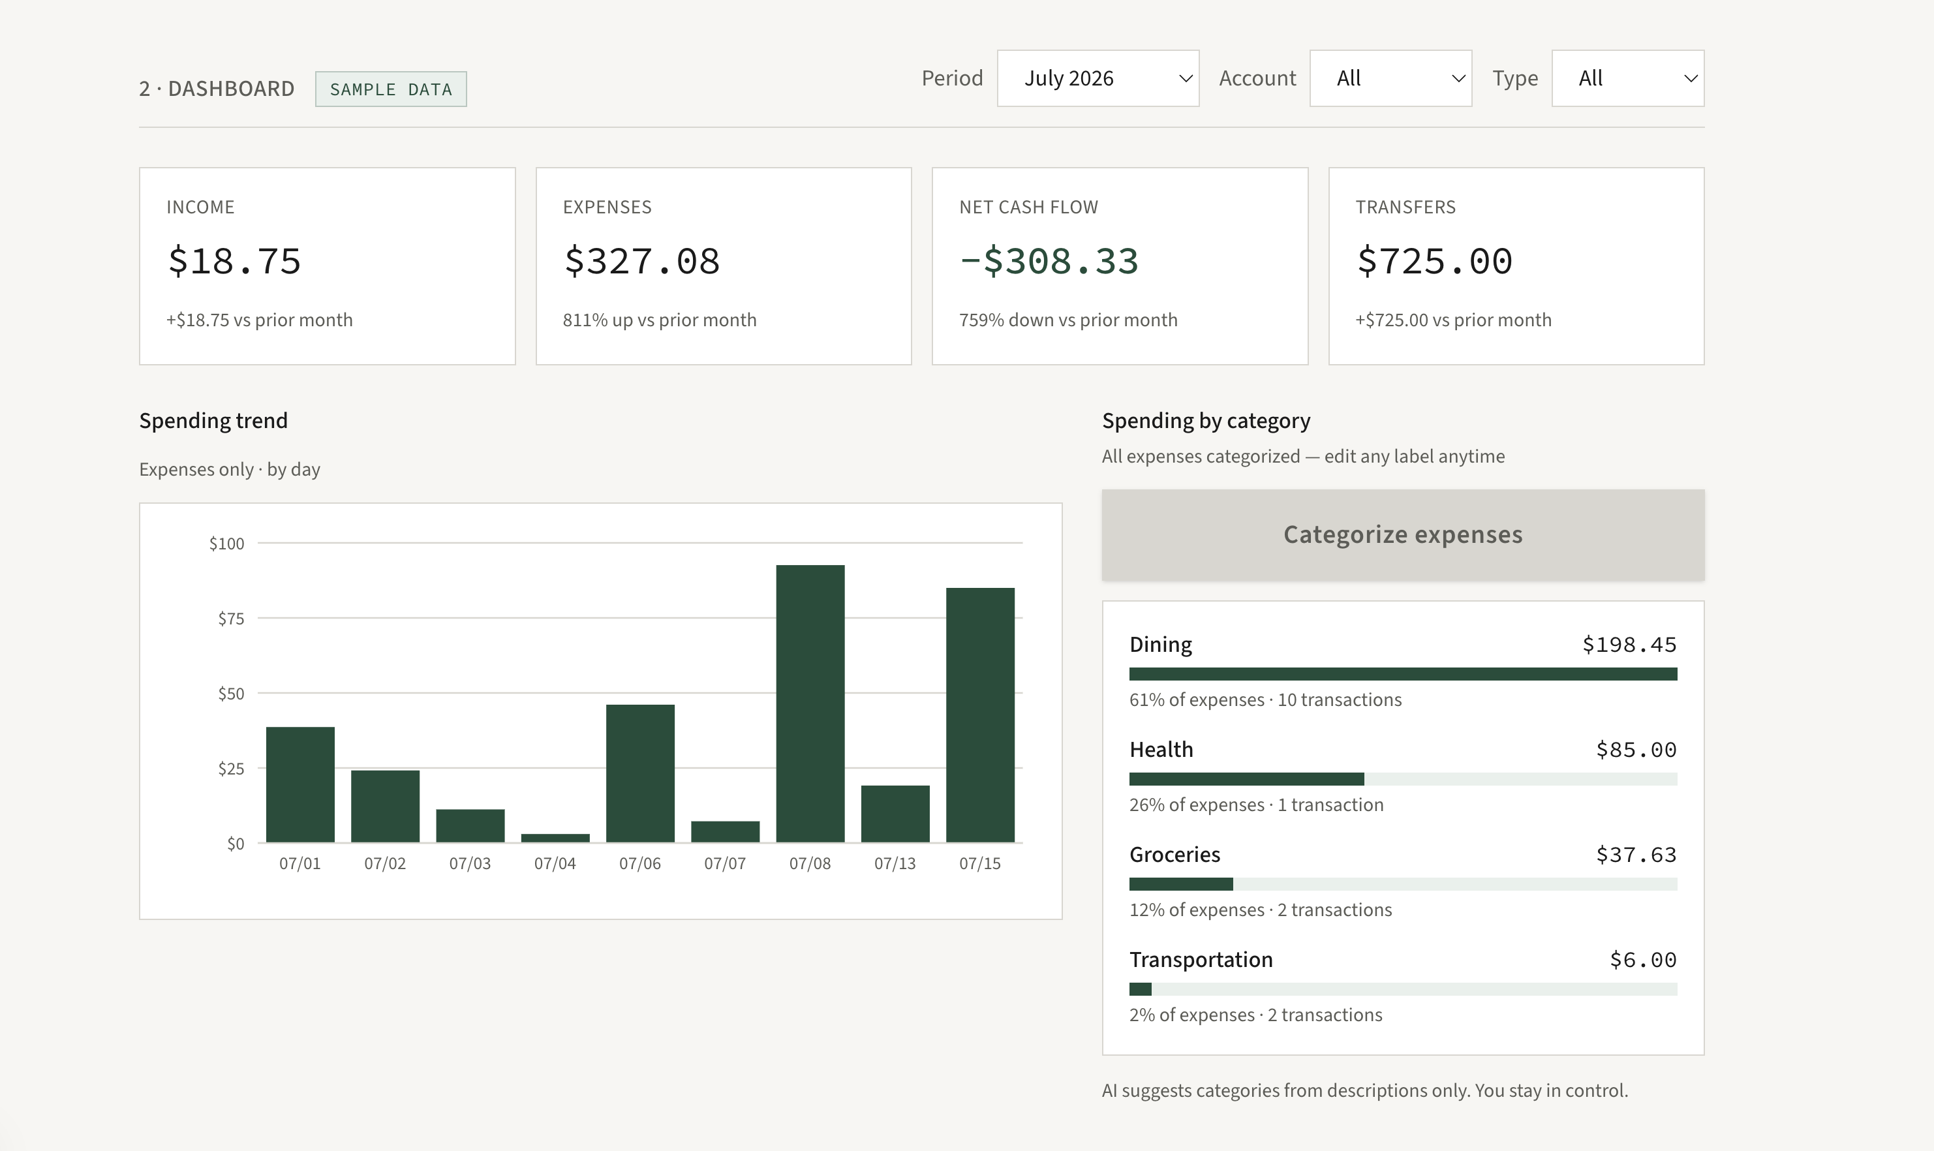Open the Net Cash Flow card
The width and height of the screenshot is (1934, 1151).
tap(1120, 266)
